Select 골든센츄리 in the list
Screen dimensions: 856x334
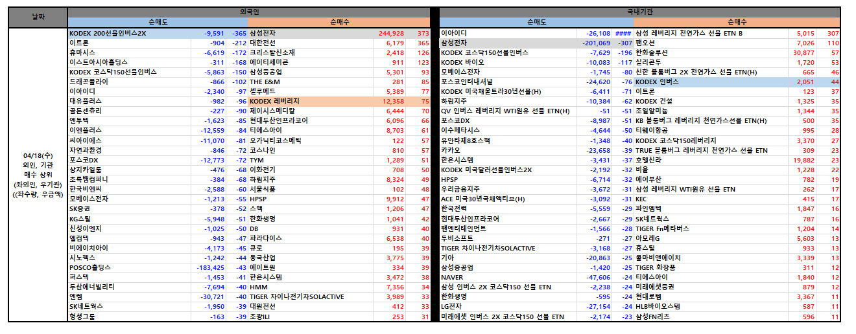point(129,111)
